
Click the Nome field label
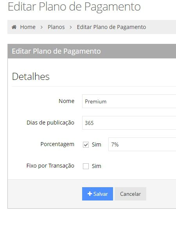[66, 101]
